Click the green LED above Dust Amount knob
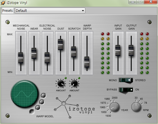The width and height of the screenshot is (158, 124). tap(66, 78)
